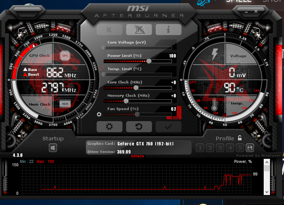Toggle the power/temp link icon
The height and width of the screenshot is (205, 284).
click(101, 68)
